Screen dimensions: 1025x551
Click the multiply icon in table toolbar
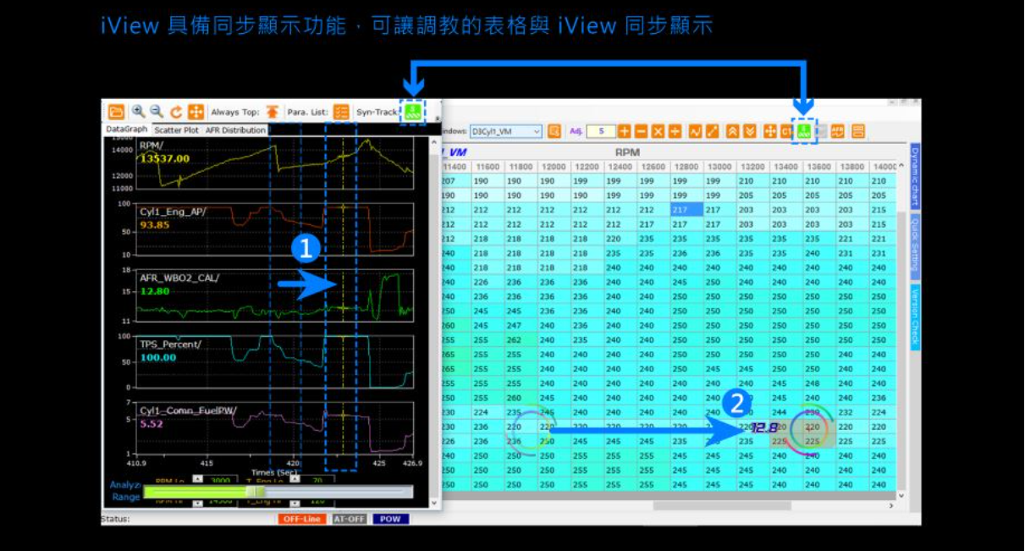tap(659, 131)
